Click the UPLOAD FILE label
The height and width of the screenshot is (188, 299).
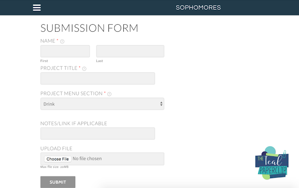point(57,148)
